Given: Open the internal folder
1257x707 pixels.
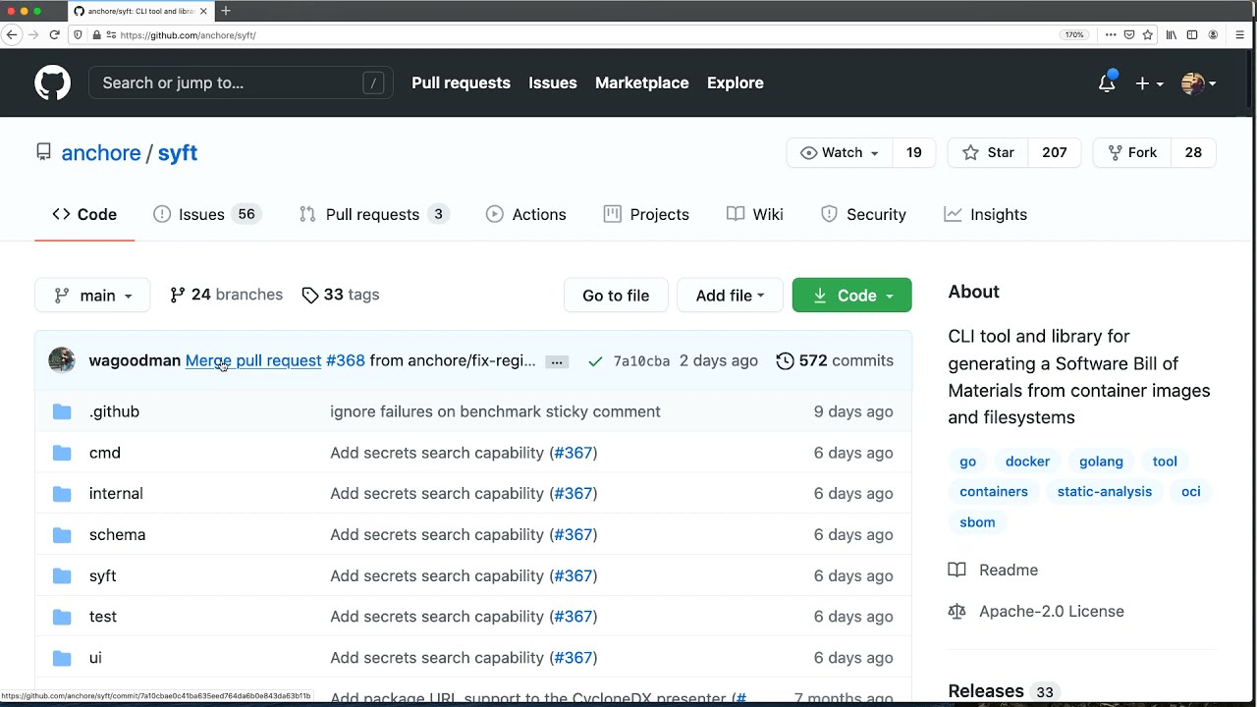Looking at the screenshot, I should click(116, 494).
